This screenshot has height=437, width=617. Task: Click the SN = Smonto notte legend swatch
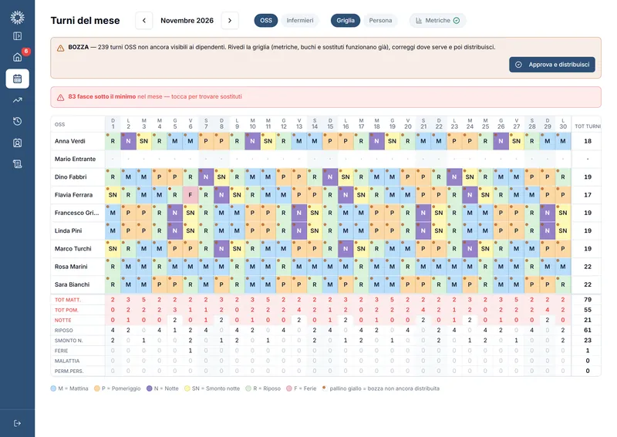click(187, 388)
